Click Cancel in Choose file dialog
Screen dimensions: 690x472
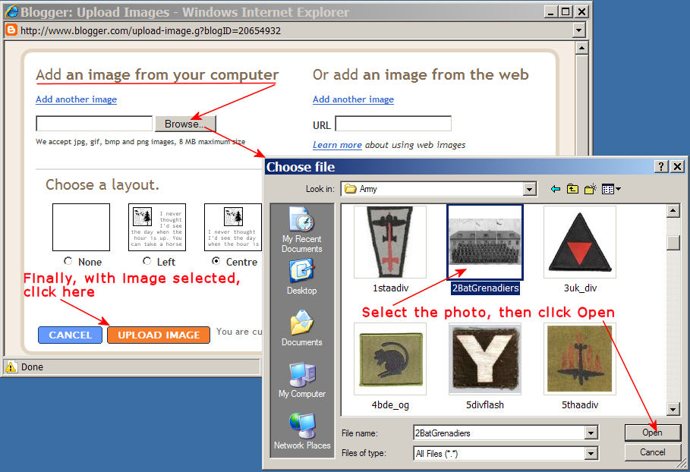(653, 452)
